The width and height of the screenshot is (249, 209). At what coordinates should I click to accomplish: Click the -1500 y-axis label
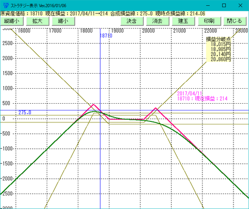pos(7,163)
